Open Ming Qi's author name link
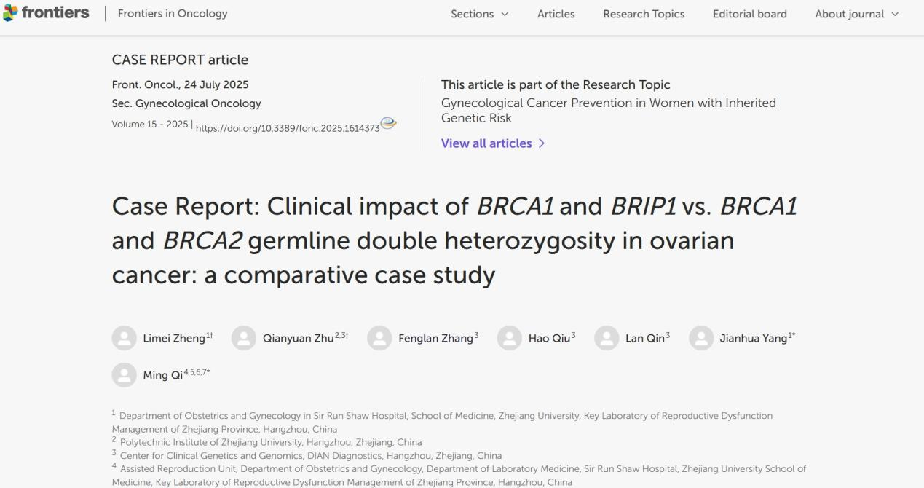This screenshot has width=924, height=488. click(x=162, y=376)
